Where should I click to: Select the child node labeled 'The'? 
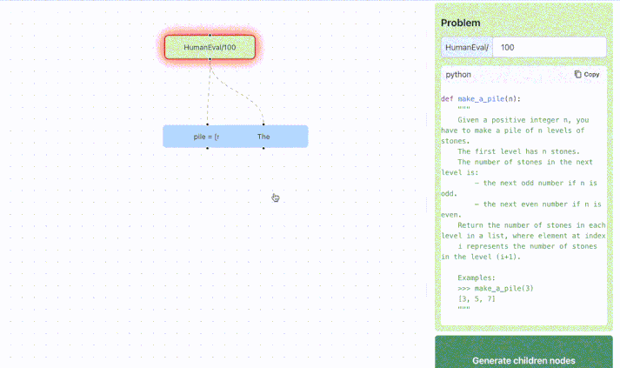[263, 137]
